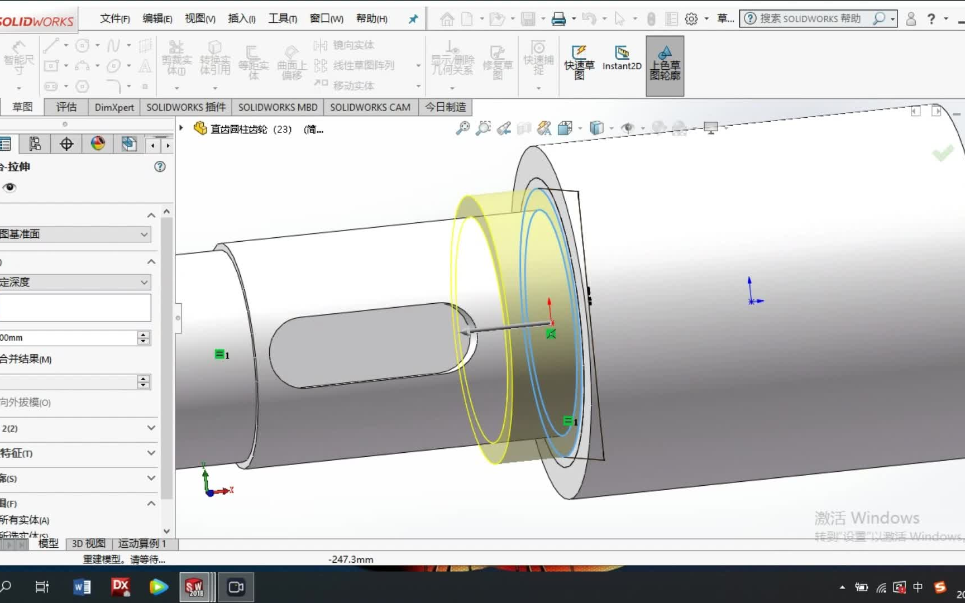This screenshot has height=603, width=965.
Task: Open Microsoft Word from the taskbar
Action: point(82,587)
